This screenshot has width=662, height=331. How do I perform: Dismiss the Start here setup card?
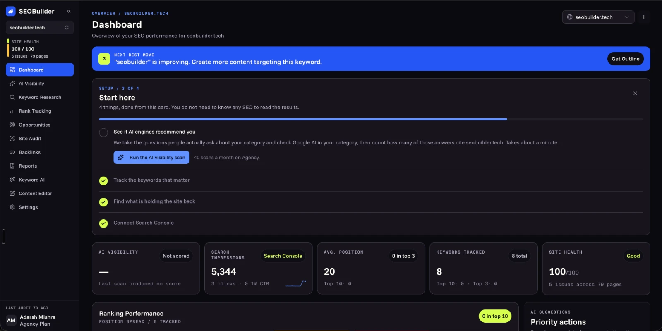point(635,94)
